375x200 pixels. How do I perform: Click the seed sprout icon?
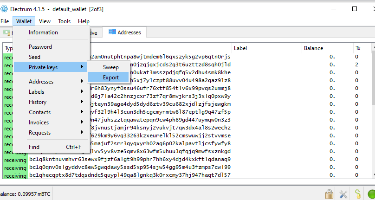pyautogui.click(x=357, y=194)
